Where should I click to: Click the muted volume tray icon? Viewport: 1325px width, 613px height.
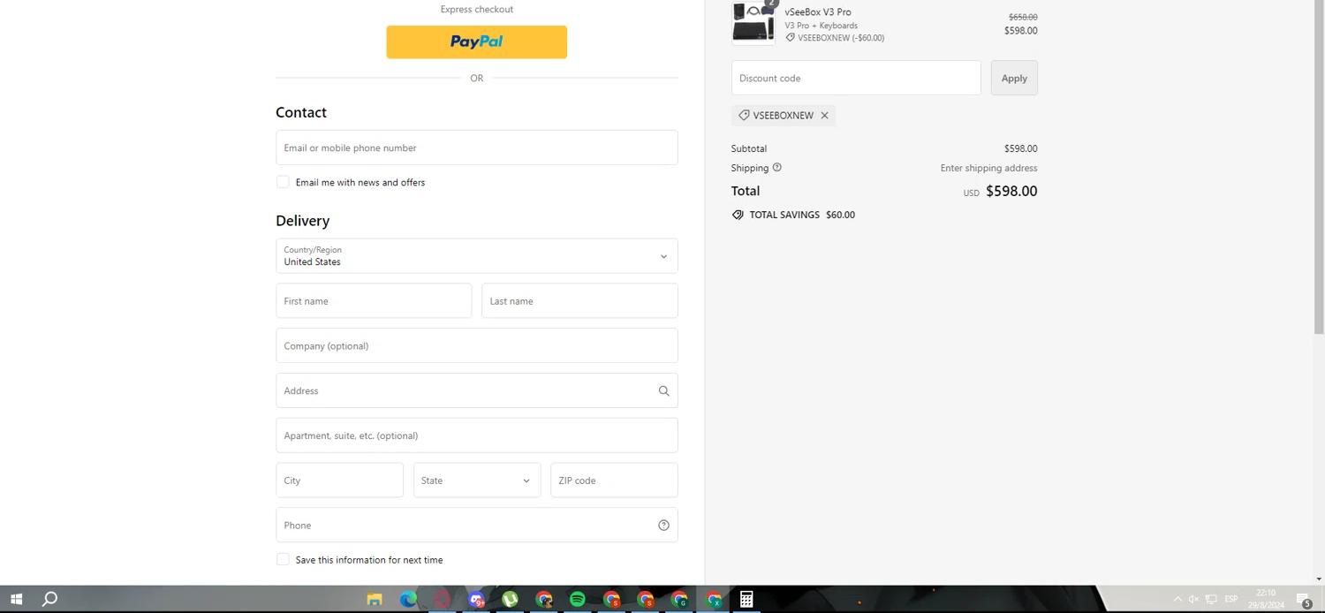click(x=1194, y=599)
